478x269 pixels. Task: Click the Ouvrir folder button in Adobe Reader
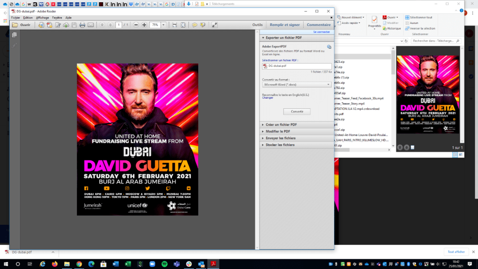(x=21, y=25)
